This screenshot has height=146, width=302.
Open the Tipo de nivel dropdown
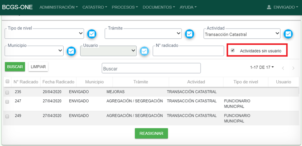click(44, 33)
